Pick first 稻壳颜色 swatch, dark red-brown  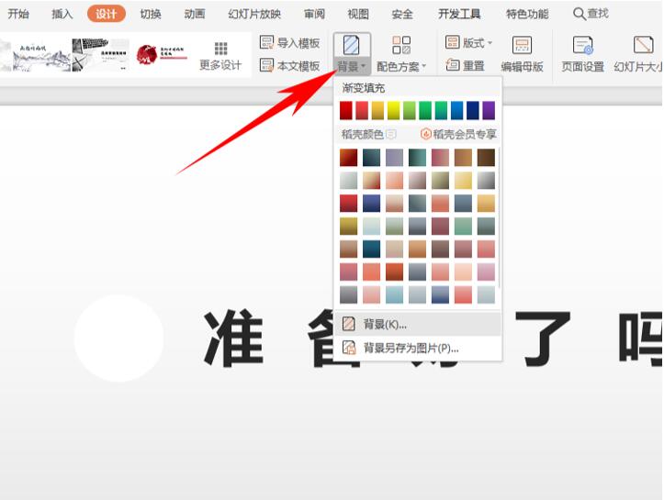pyautogui.click(x=348, y=158)
